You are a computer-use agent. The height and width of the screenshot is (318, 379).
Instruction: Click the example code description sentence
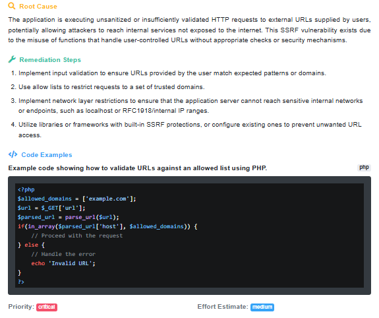(x=138, y=168)
